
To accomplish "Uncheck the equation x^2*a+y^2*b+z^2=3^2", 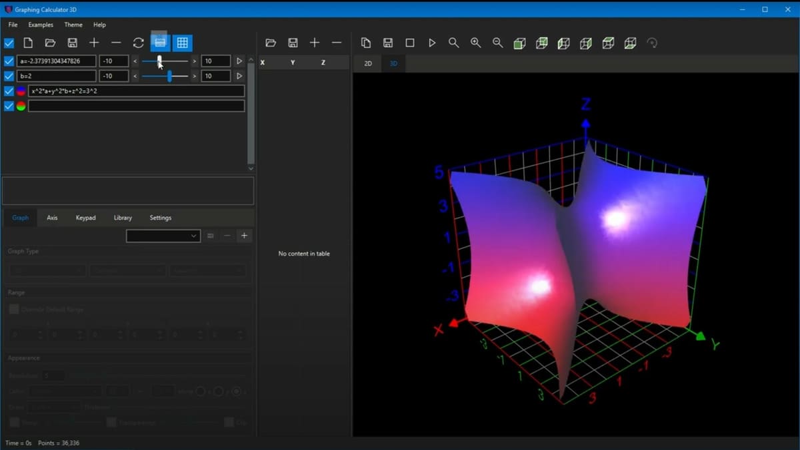I will coord(9,91).
